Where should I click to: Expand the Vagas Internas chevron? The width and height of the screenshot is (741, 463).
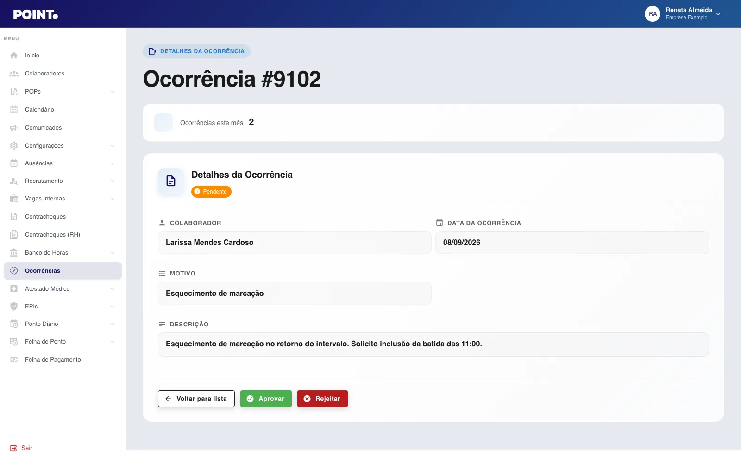click(113, 199)
